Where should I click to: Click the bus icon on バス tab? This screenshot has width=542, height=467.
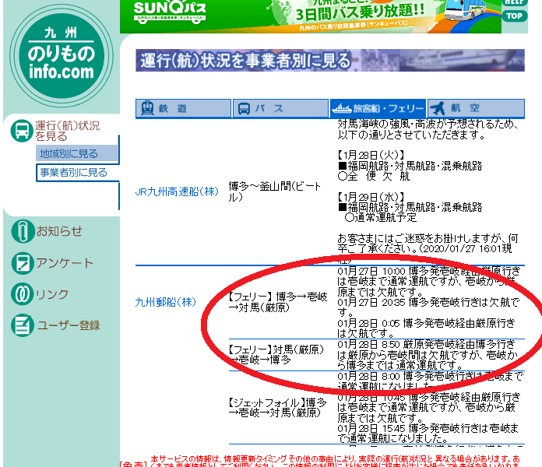(244, 109)
